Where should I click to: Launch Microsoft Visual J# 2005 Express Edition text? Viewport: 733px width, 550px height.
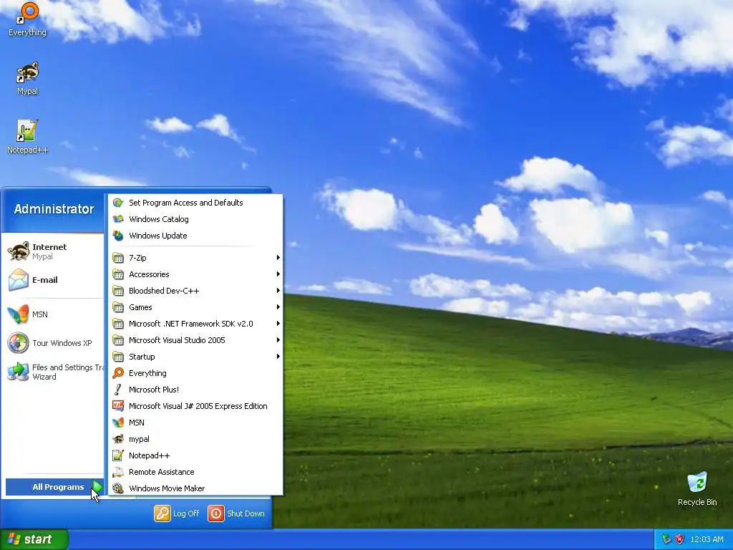pyautogui.click(x=198, y=406)
